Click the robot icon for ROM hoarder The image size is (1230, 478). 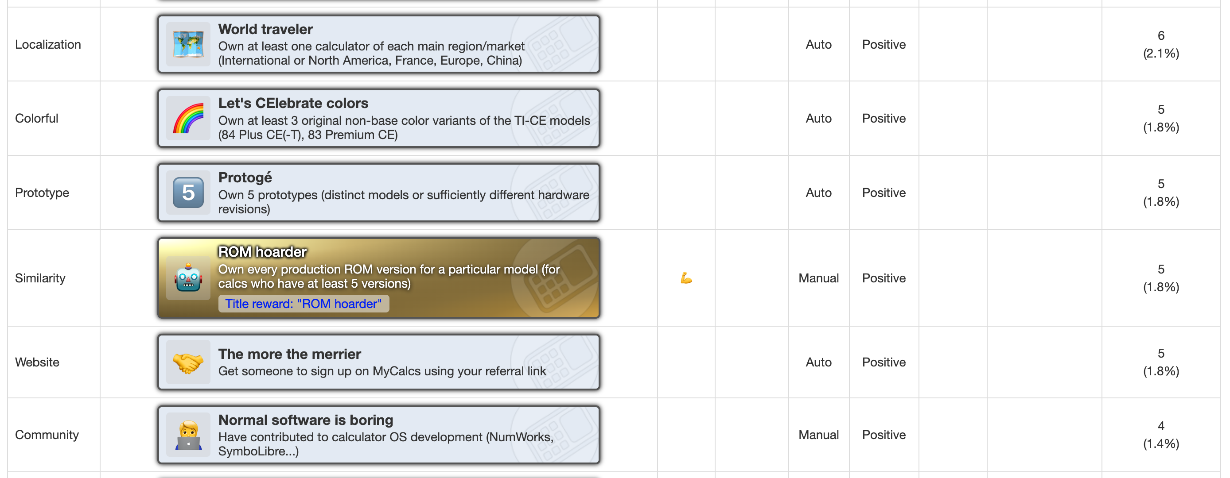point(188,278)
